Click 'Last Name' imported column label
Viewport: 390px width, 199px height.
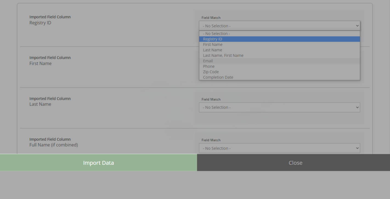[40, 104]
